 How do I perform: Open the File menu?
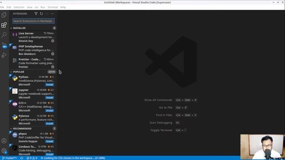pos(2,7)
